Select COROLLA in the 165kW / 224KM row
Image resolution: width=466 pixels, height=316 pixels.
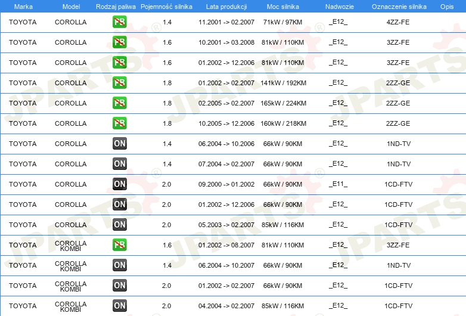click(71, 103)
